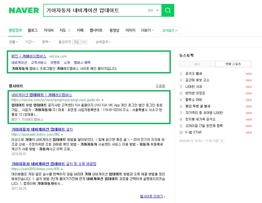Viewport: 262px width, 203px height.
Task: Select the 뉴스 tab in 뉴스토픽
Action: click(x=197, y=64)
